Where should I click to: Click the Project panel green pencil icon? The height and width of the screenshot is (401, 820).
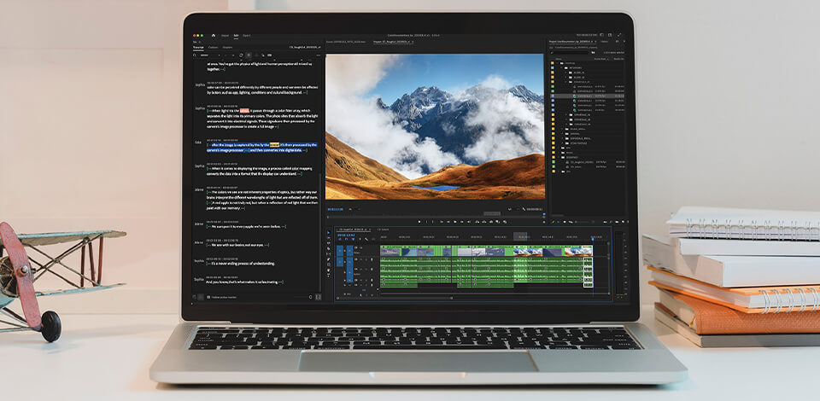click(553, 222)
